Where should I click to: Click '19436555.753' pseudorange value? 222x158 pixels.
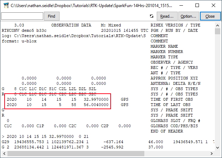(29, 142)
